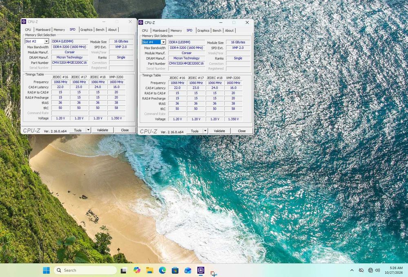The width and height of the screenshot is (408, 277).
Task: Open Slot #2 dropdown in left window
Action: click(47, 41)
